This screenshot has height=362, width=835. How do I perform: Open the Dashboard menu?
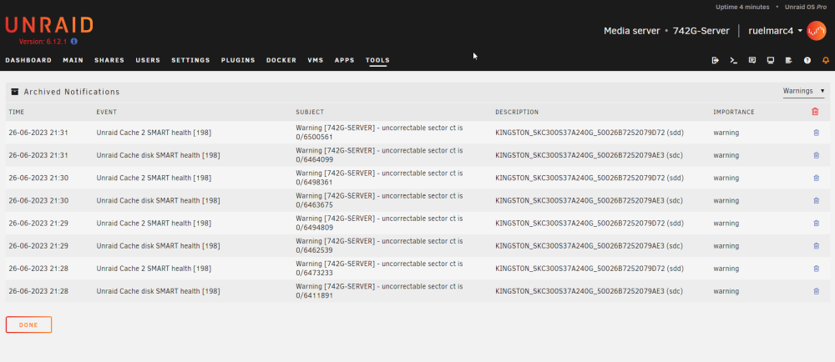click(x=28, y=61)
